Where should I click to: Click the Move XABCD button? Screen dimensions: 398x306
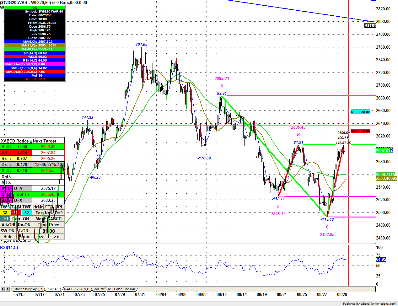coord(49,219)
